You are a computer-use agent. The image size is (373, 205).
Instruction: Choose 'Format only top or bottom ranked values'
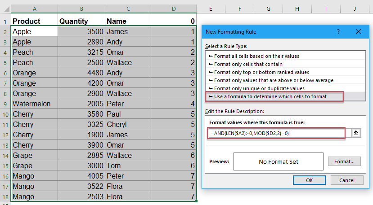tap(261, 72)
